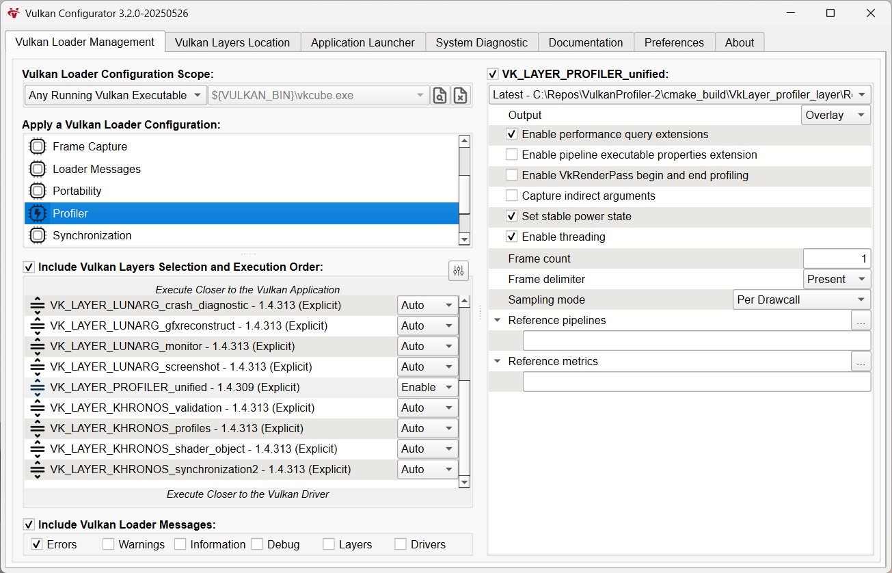Open the VK_LAYER_KHRONOS_validation Auto dropdown
The image size is (892, 573).
pos(428,408)
